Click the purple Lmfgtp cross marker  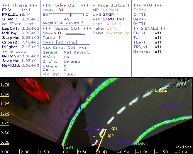point(117,143)
